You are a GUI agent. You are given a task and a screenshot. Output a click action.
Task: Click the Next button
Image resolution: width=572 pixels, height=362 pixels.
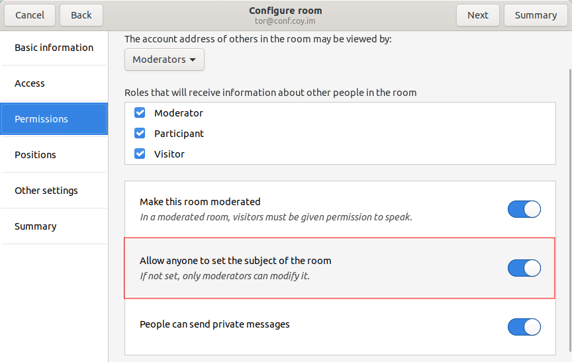click(478, 15)
